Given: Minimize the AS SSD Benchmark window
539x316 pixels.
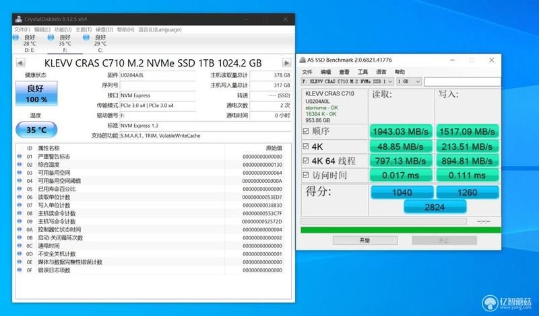Looking at the screenshot, I should pos(453,60).
